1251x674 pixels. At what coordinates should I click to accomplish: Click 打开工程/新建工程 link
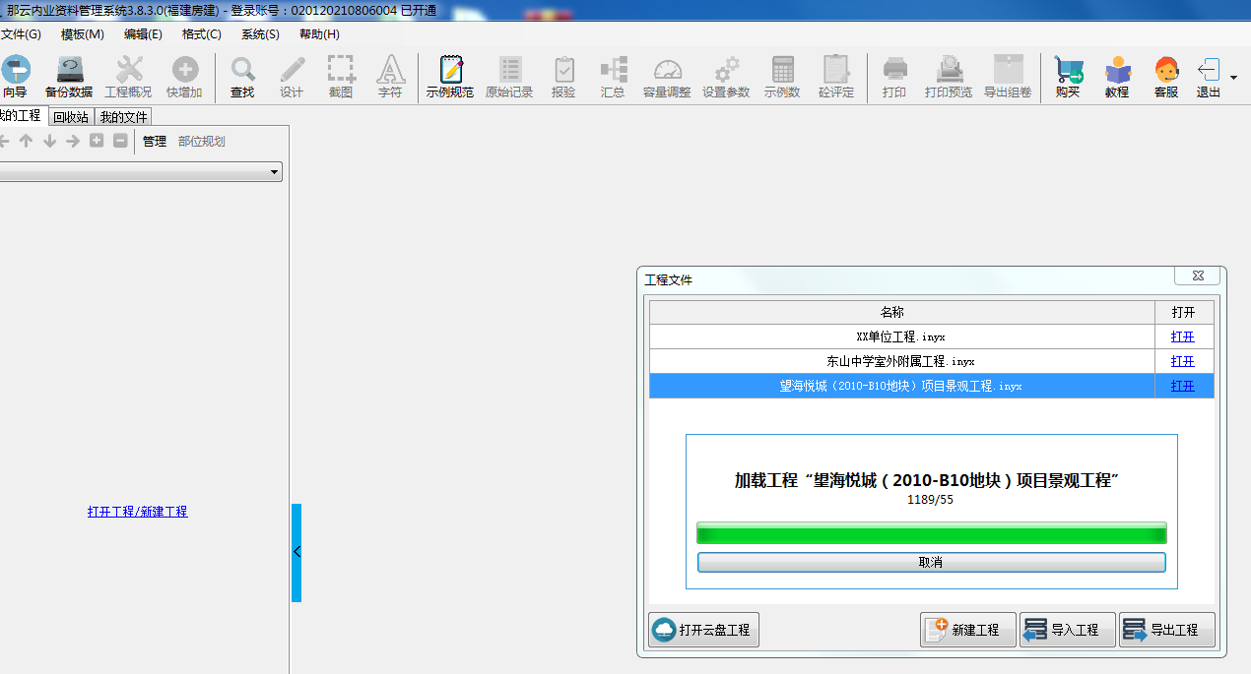137,512
